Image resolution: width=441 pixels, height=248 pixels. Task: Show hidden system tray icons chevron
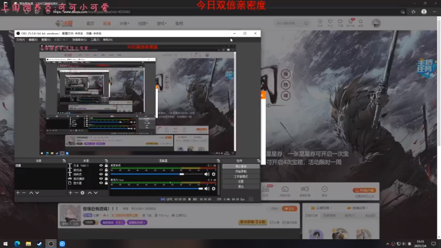387,244
